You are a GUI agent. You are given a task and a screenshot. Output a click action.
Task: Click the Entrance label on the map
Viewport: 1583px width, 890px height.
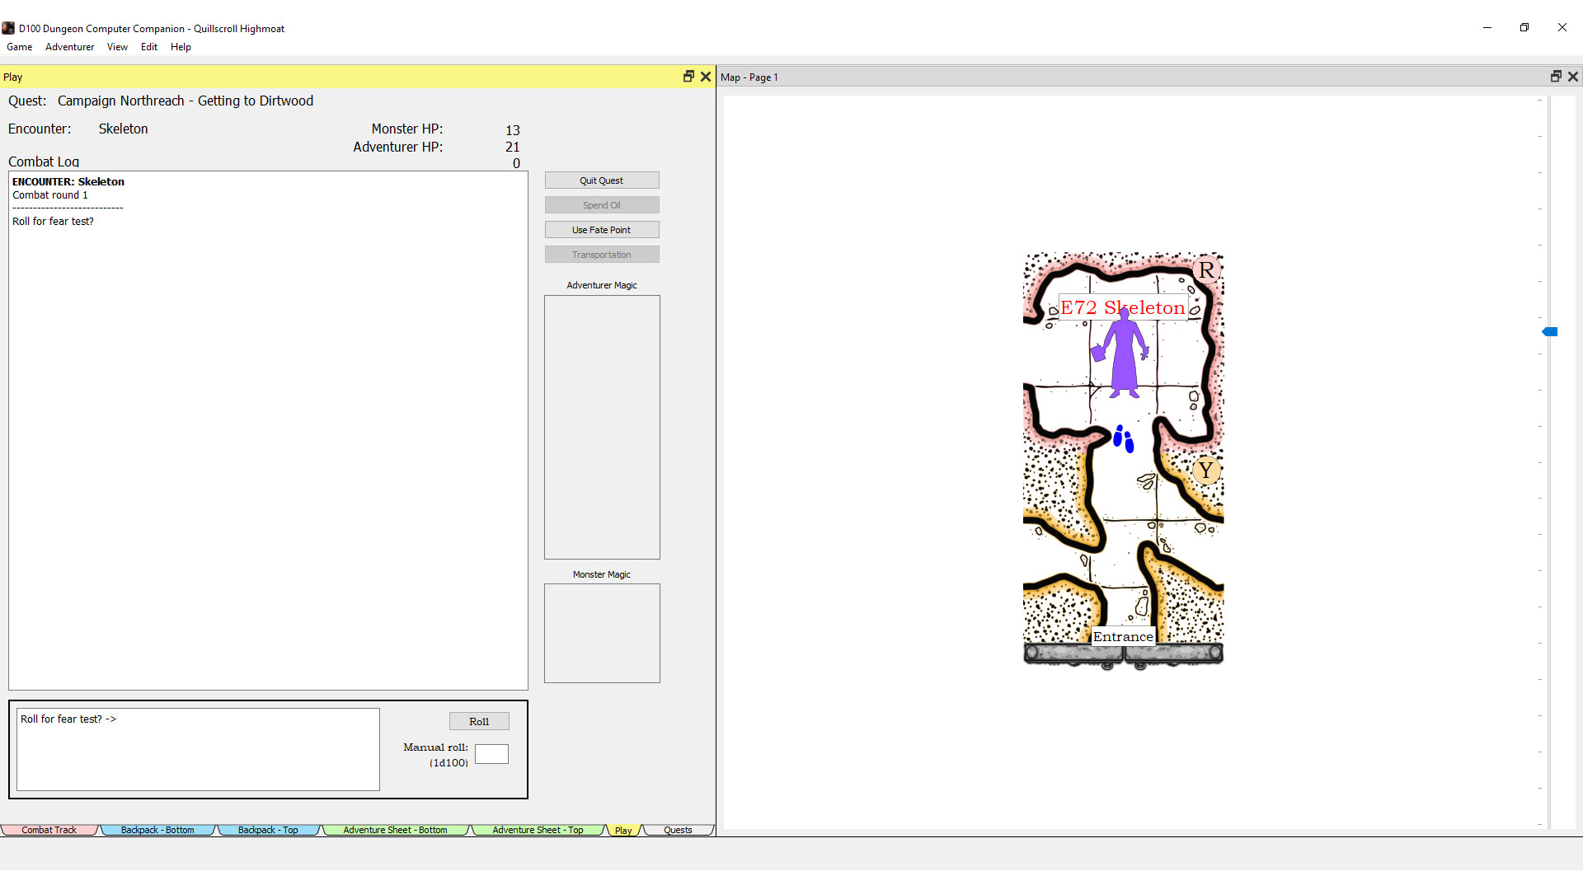(x=1122, y=636)
